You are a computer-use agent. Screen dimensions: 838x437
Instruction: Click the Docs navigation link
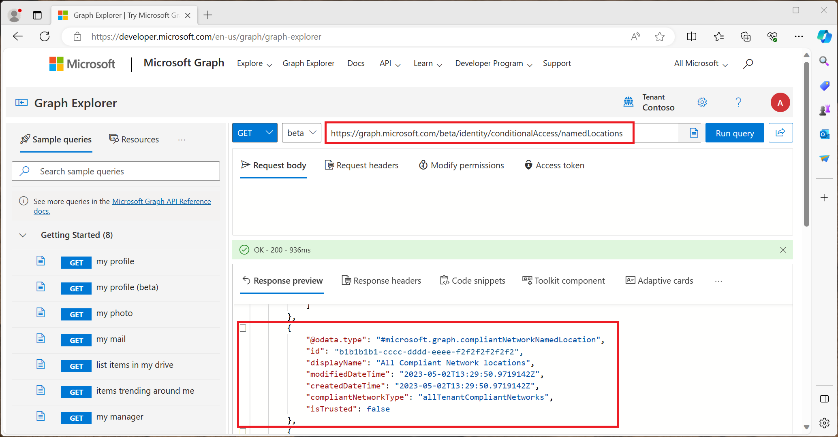point(356,63)
